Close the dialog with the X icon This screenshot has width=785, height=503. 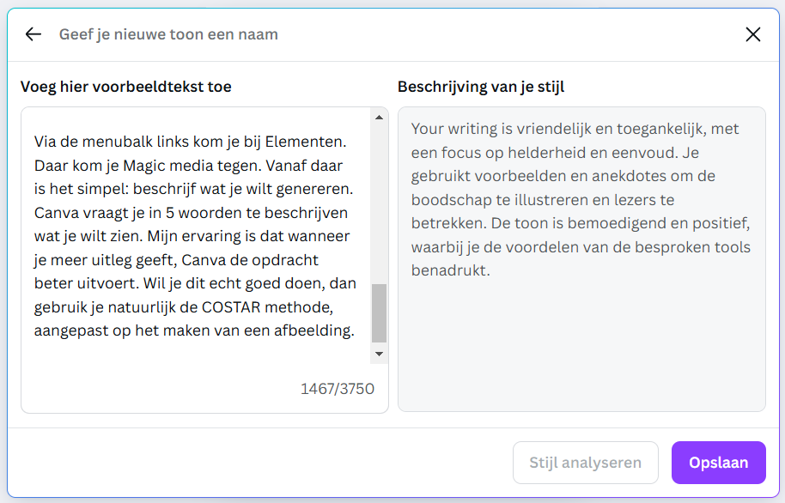pyautogui.click(x=752, y=34)
